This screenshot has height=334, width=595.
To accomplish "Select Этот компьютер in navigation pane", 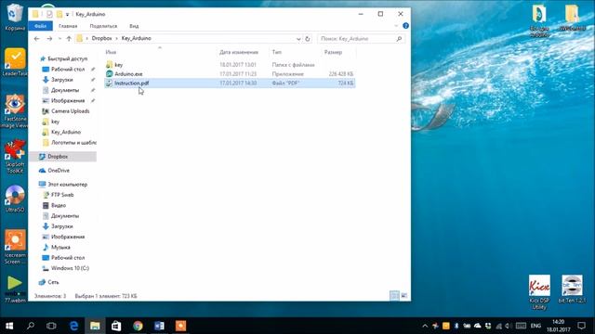I will click(67, 185).
